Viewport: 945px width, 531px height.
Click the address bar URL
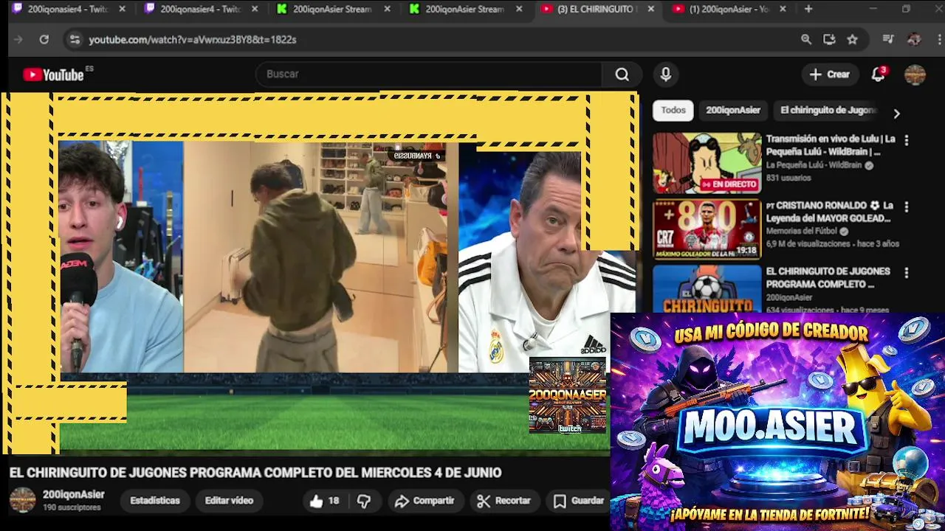pos(193,40)
